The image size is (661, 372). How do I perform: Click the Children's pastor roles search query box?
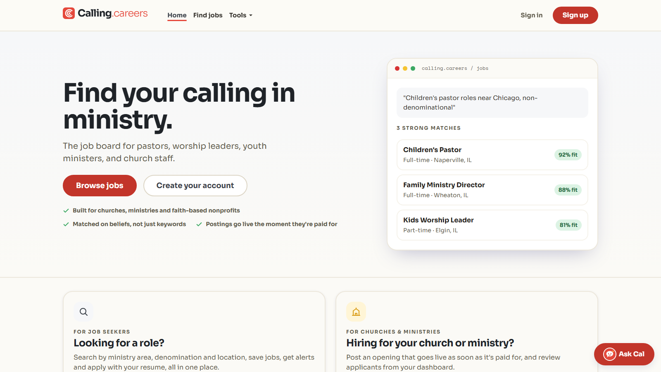click(492, 103)
